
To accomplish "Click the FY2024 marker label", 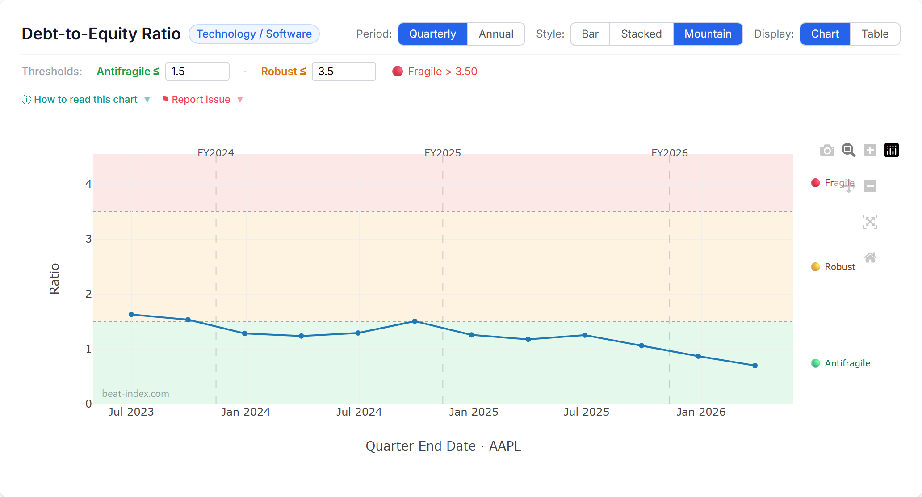I will tap(216, 153).
